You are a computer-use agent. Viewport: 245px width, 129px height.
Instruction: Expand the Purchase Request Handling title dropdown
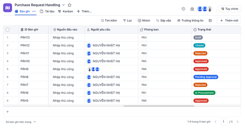click(x=64, y=5)
